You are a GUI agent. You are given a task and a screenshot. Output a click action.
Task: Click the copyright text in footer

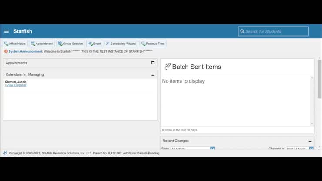(84, 153)
